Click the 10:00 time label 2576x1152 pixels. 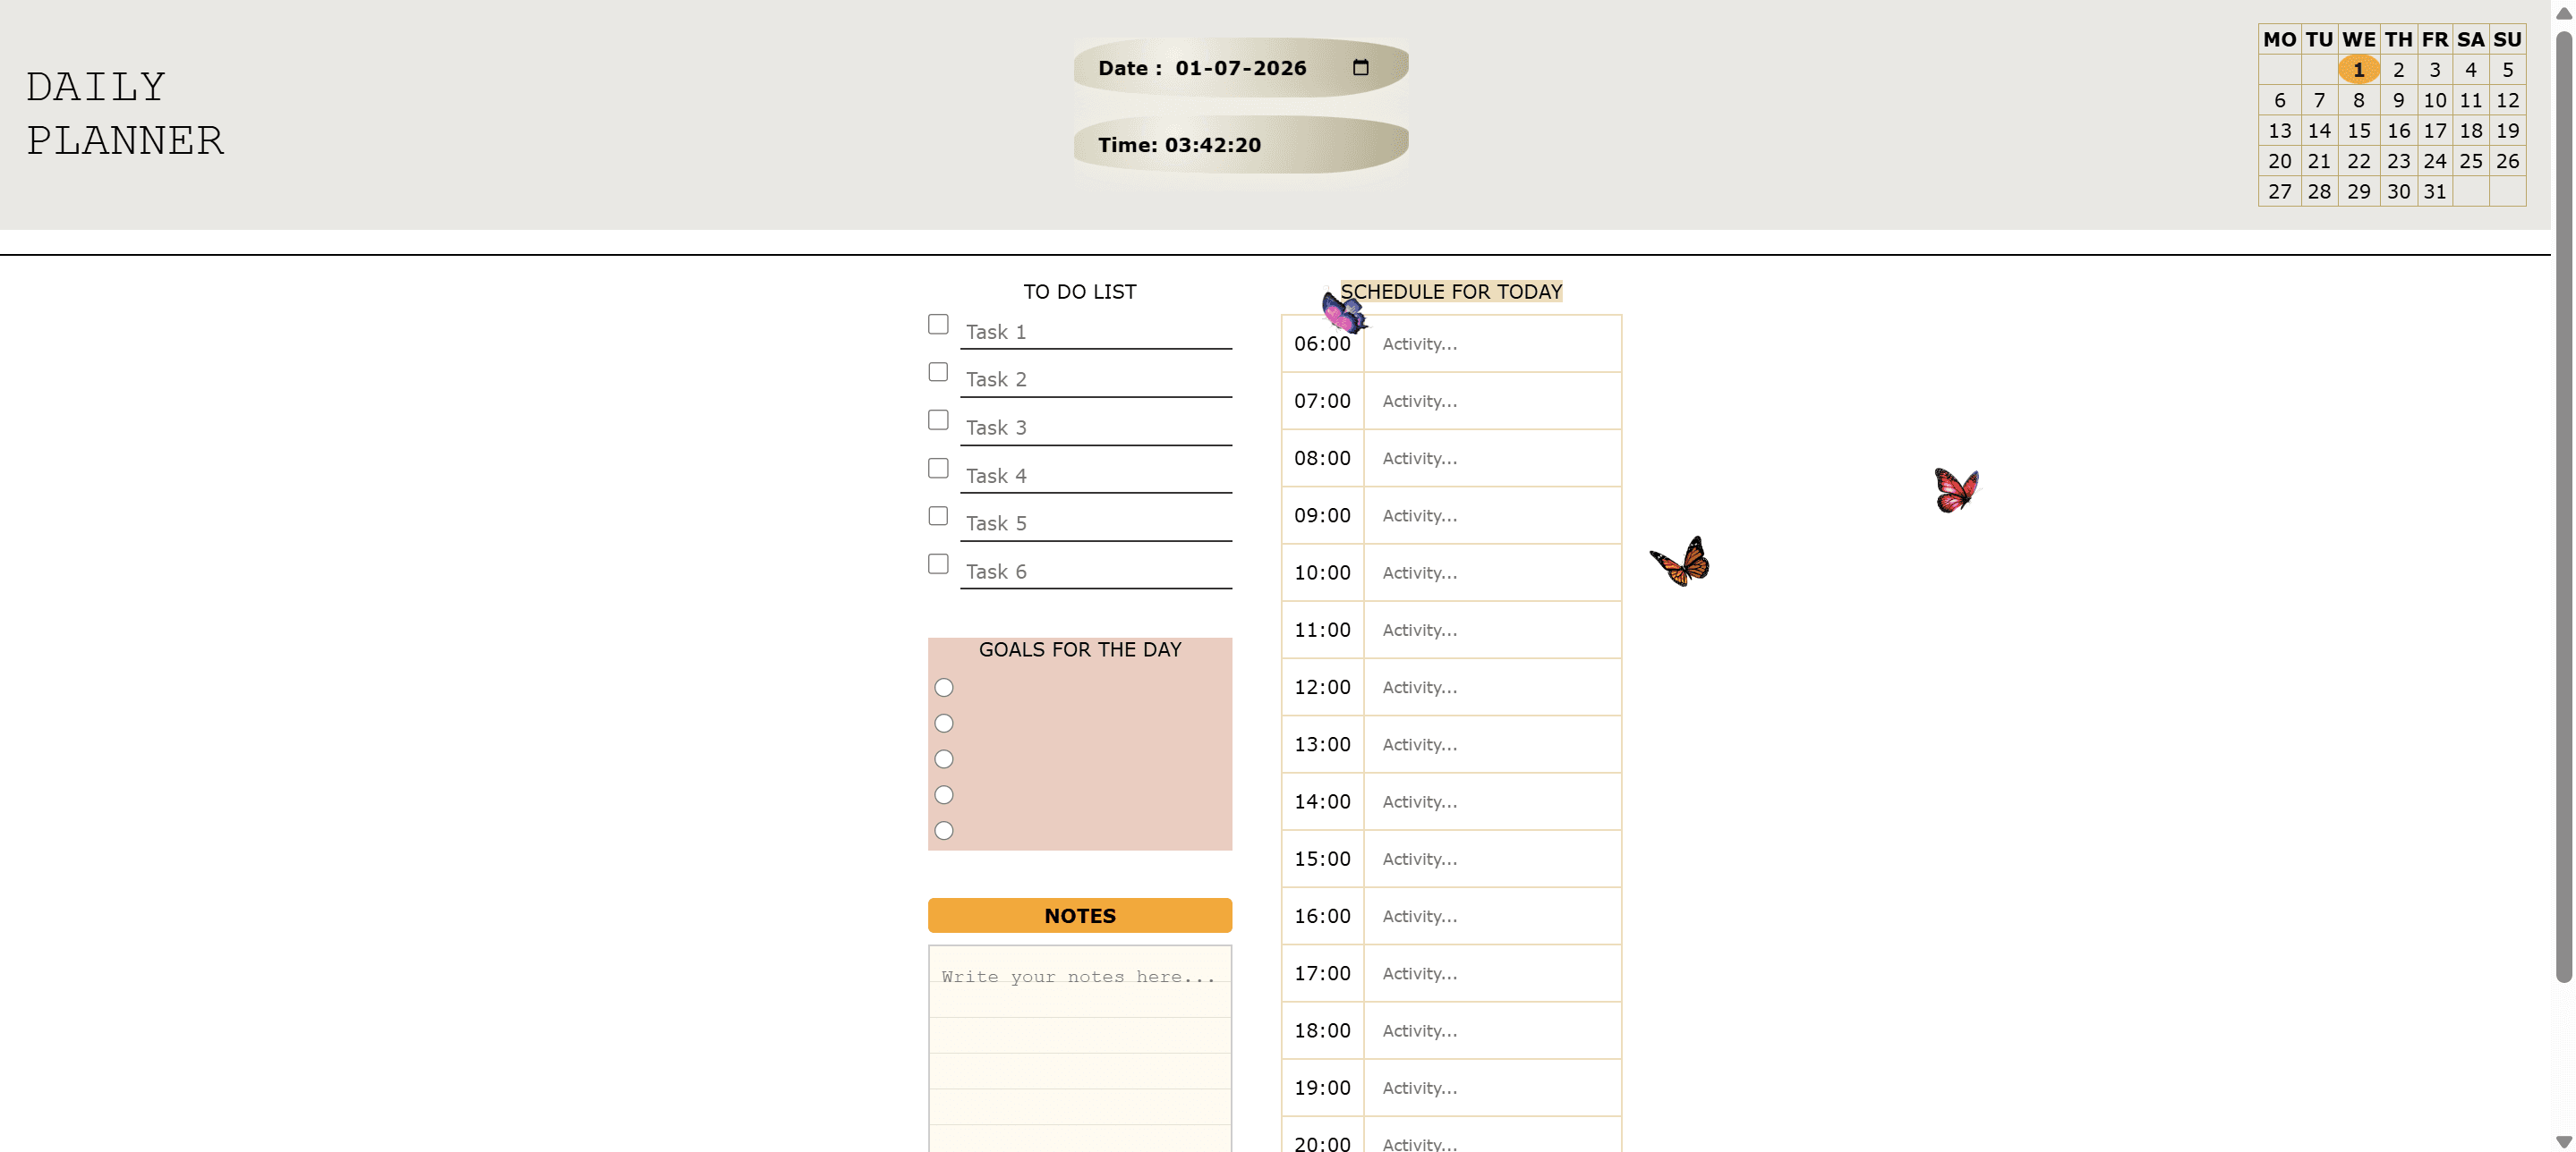pyautogui.click(x=1322, y=572)
